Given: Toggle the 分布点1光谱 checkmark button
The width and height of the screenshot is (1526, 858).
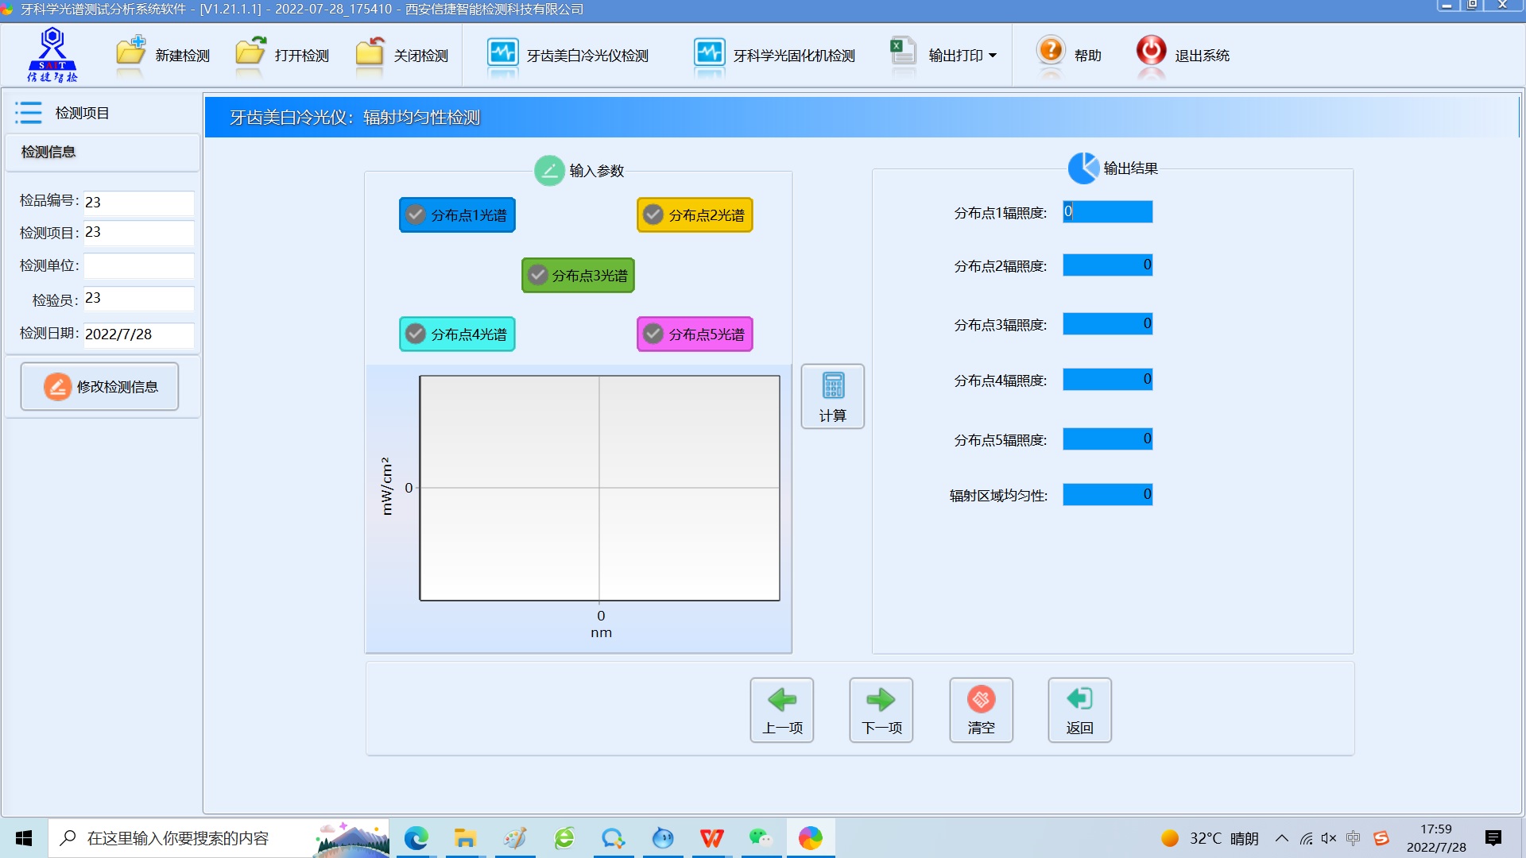Looking at the screenshot, I should (x=416, y=214).
